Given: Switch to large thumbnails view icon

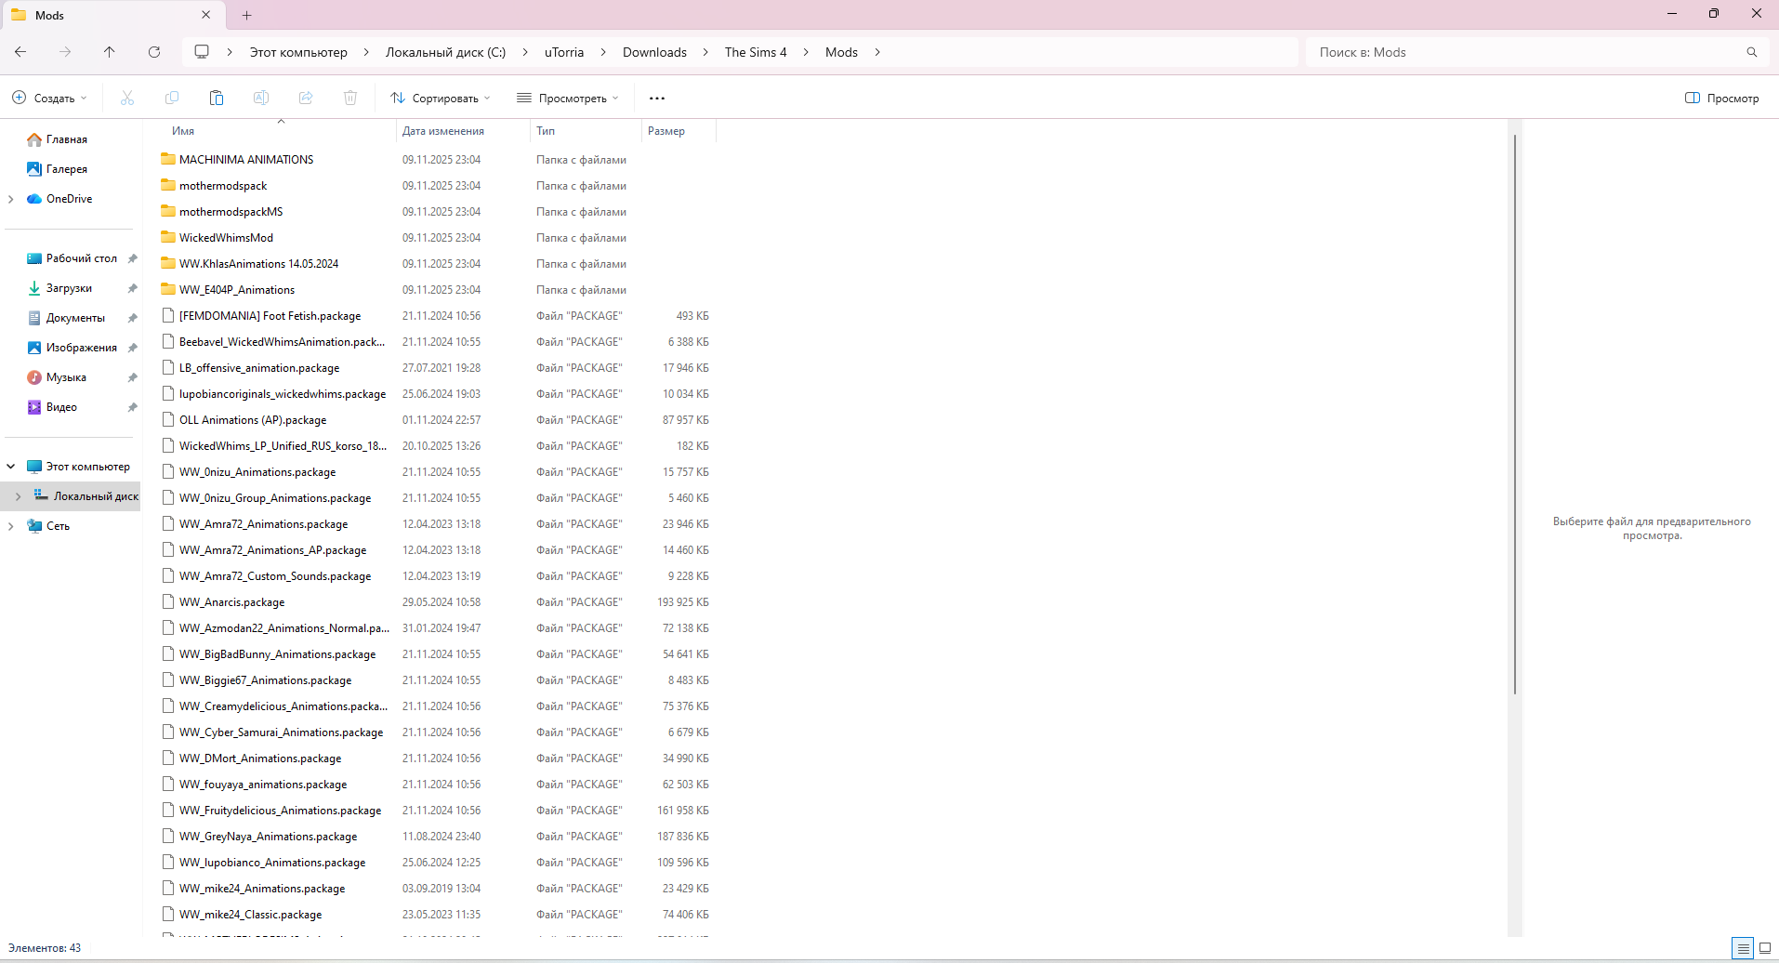Looking at the screenshot, I should tap(1764, 948).
